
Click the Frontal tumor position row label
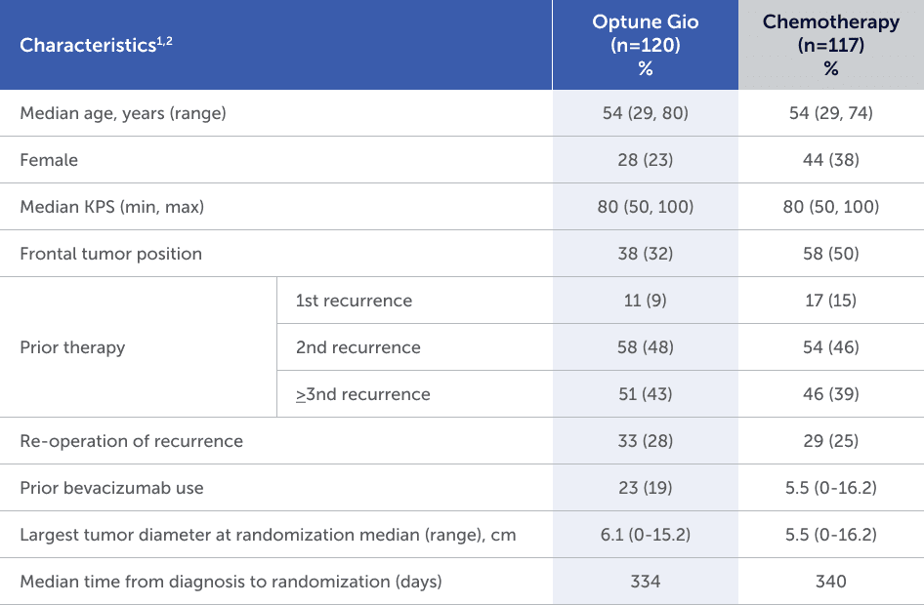pyautogui.click(x=111, y=254)
